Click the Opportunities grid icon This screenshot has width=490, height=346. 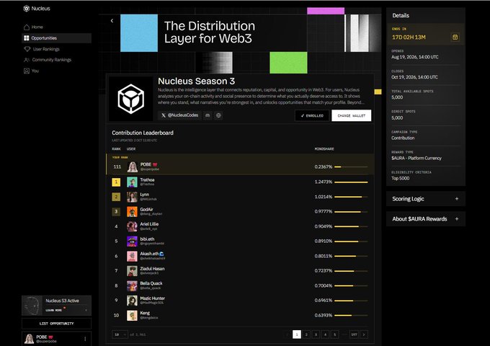coord(26,38)
